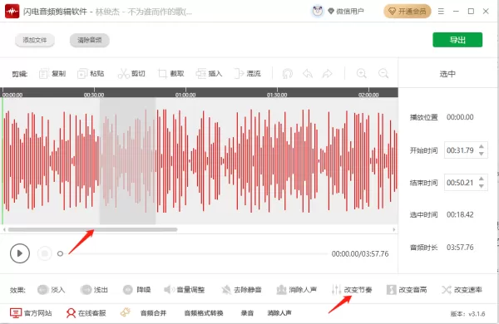This screenshot has height=324, width=499.
Task: Click the Mix (混流) tool
Action: (247, 74)
